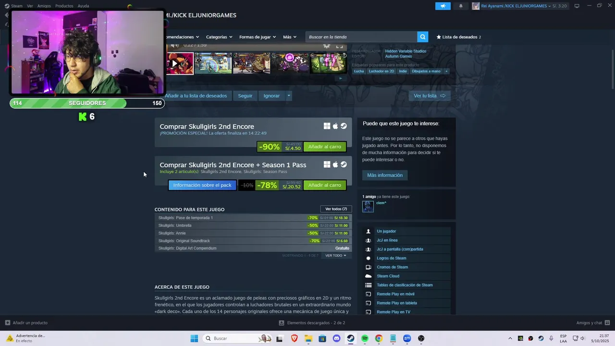Play the trailer thumbnail with play icon

tap(180, 63)
